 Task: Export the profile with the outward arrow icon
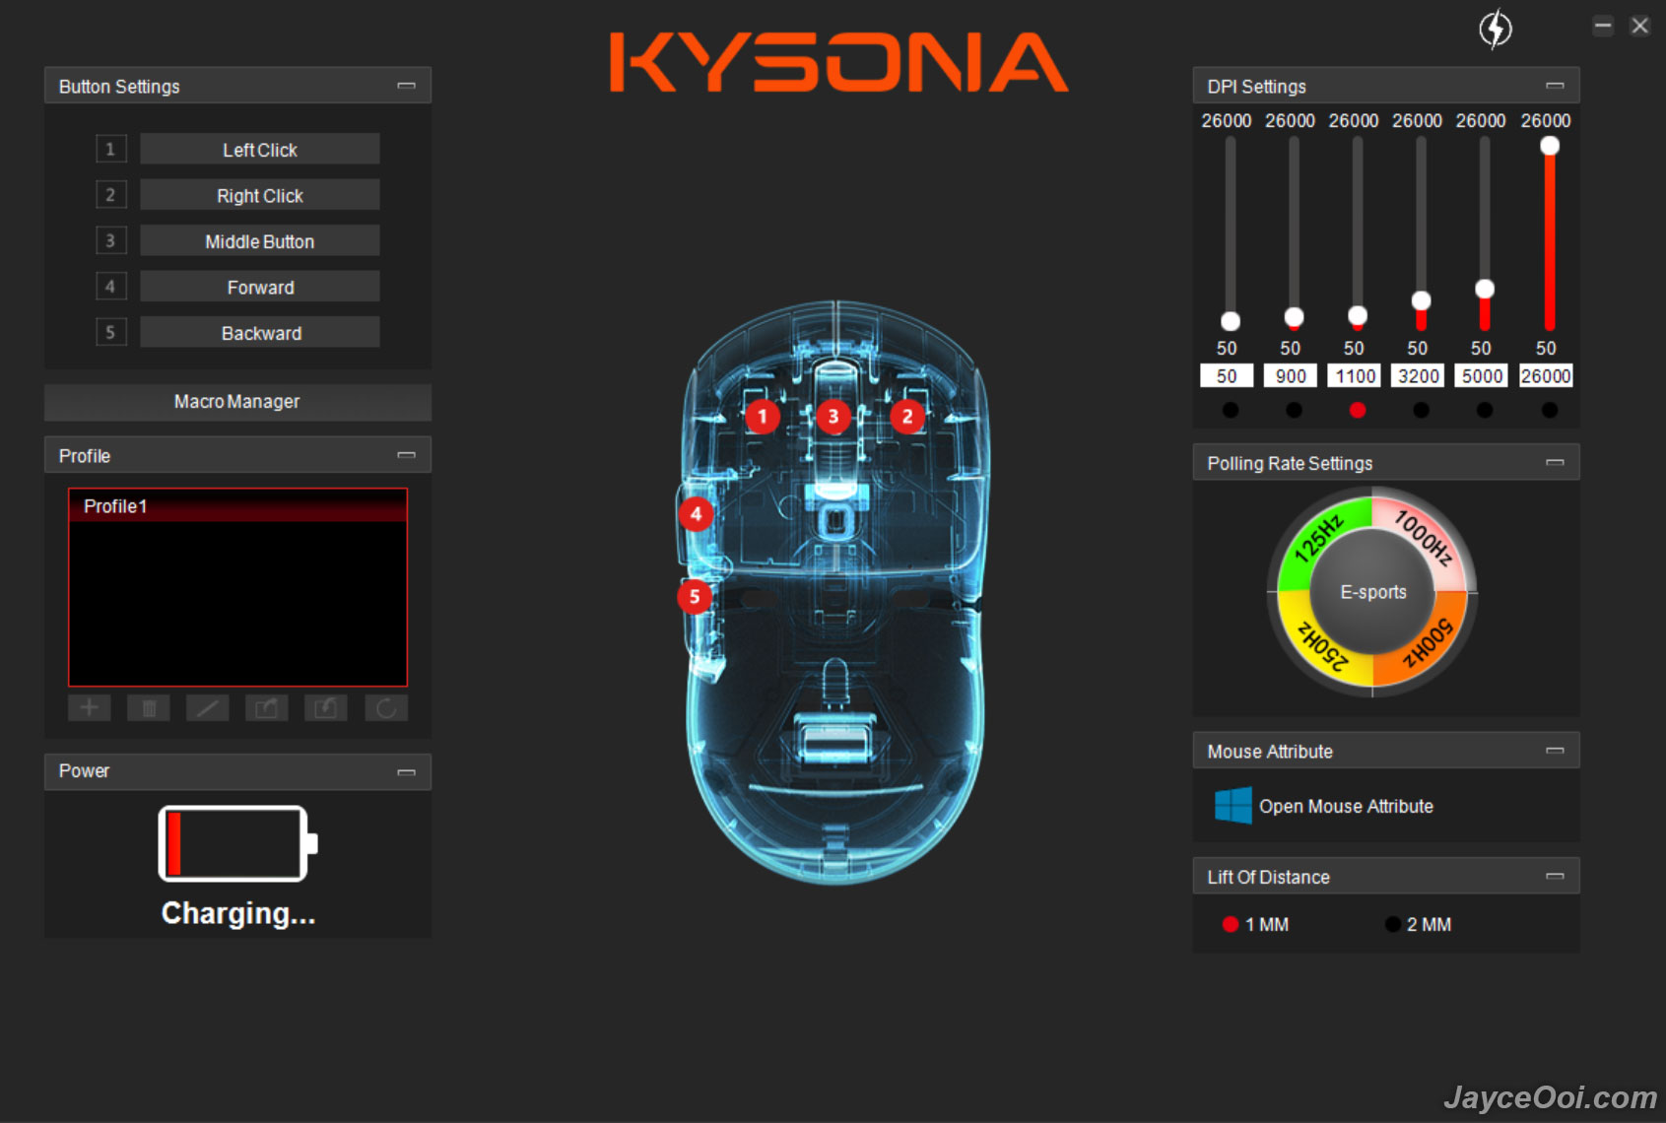click(267, 707)
